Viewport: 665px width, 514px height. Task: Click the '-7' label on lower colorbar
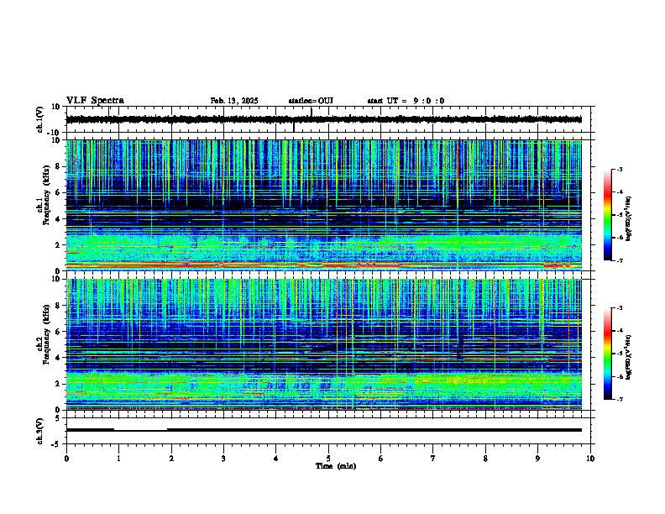pyautogui.click(x=620, y=399)
